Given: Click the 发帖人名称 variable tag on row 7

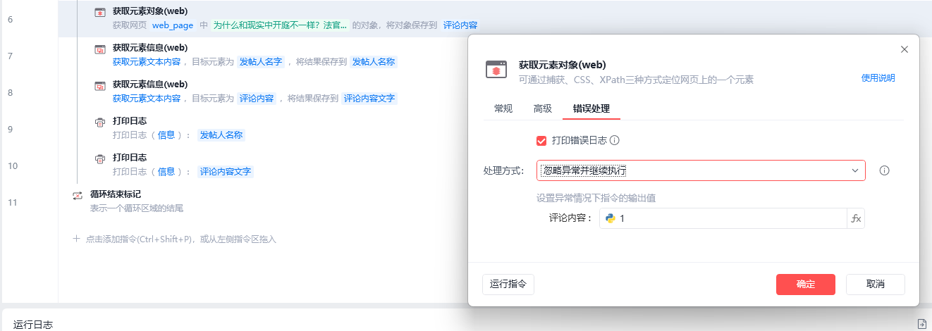Looking at the screenshot, I should [x=374, y=62].
